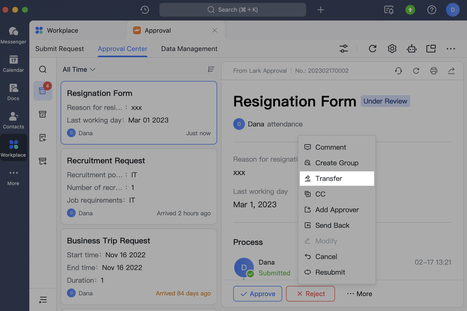Click the search field at top

(x=232, y=10)
